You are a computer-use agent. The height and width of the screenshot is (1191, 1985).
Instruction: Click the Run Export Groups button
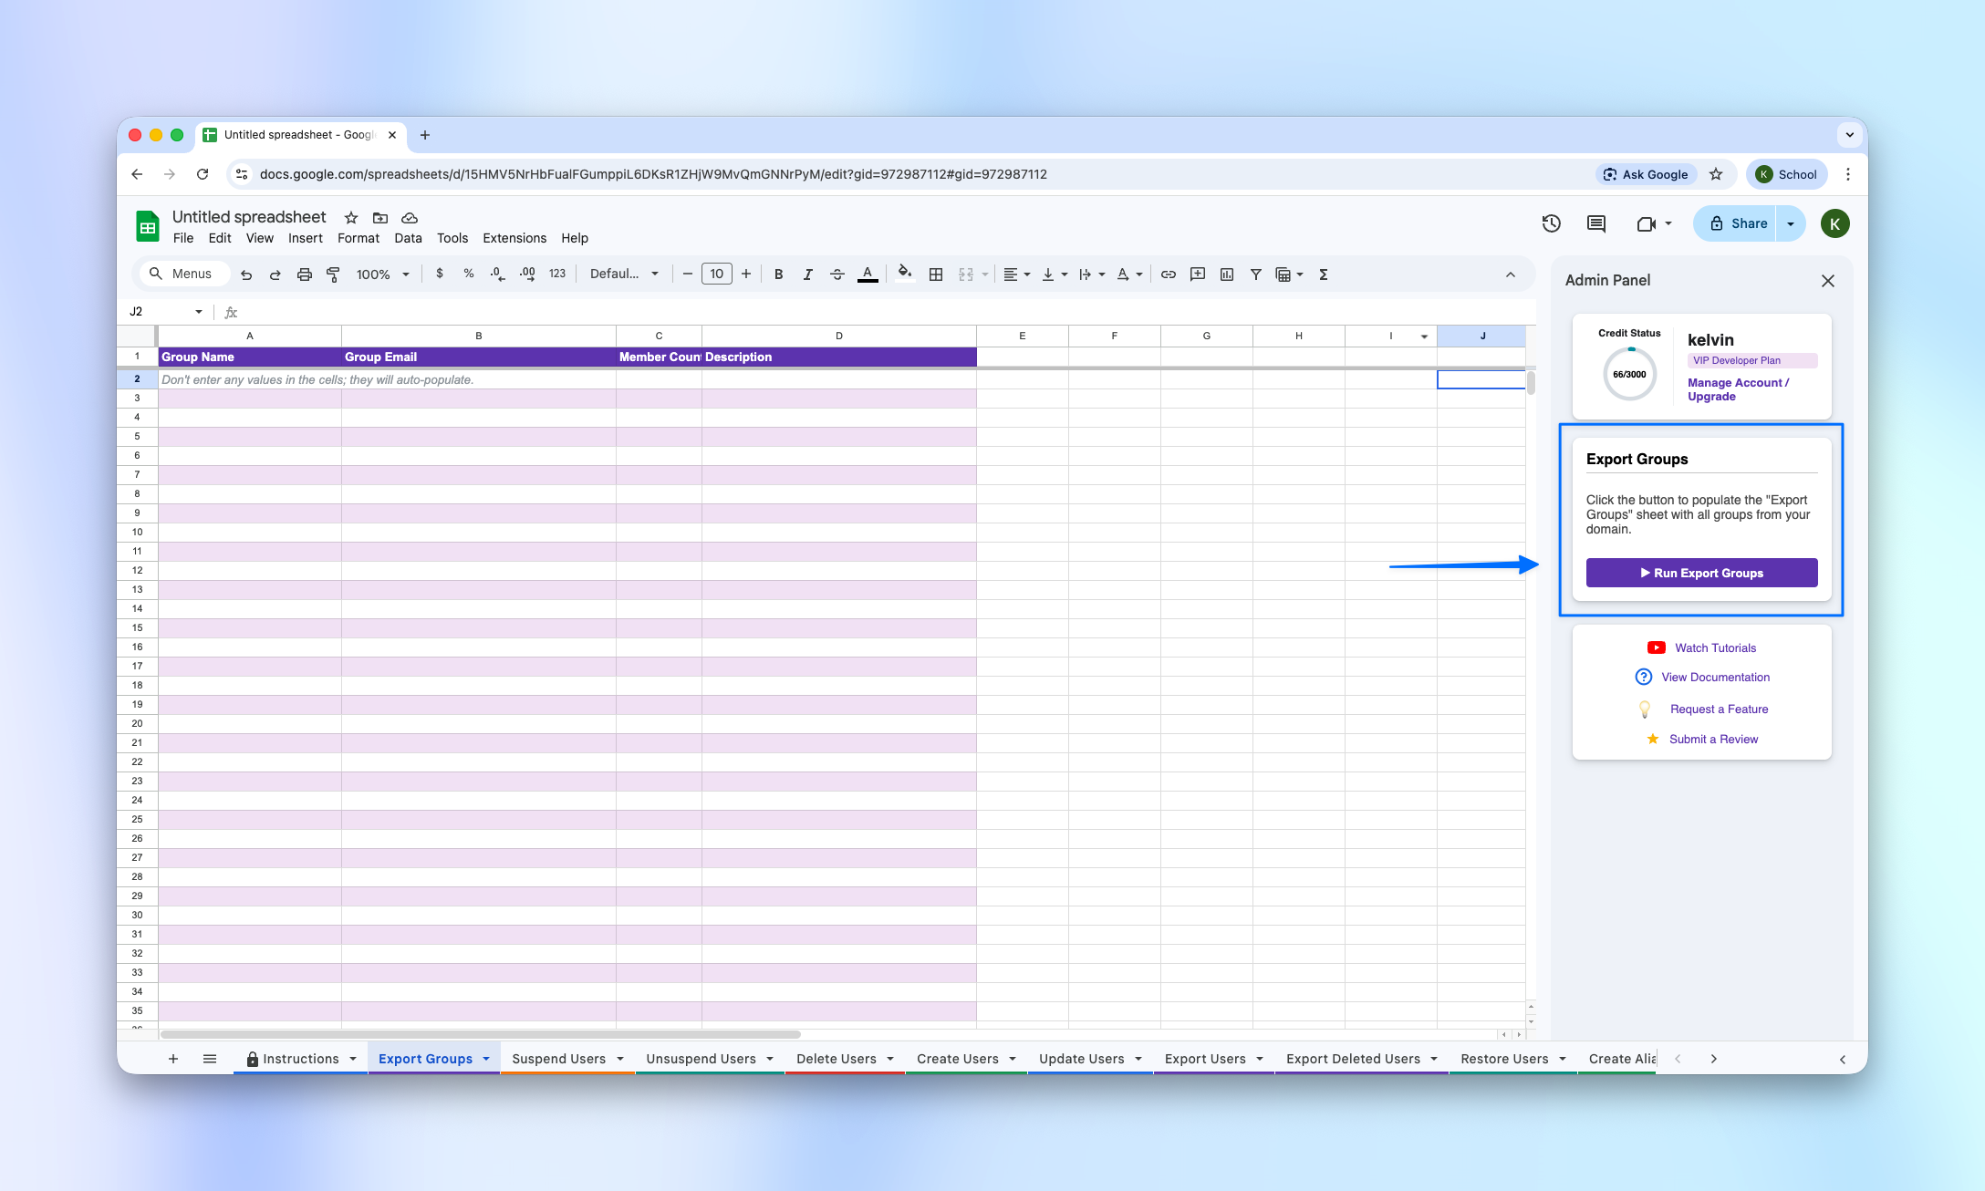coord(1701,573)
